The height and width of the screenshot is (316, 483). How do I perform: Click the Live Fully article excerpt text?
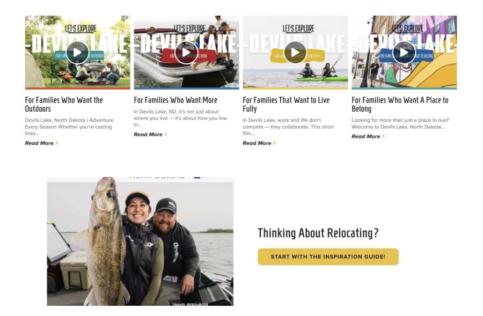[x=288, y=127]
